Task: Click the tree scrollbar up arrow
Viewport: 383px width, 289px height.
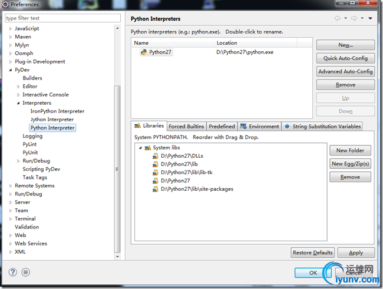Action: (x=117, y=28)
